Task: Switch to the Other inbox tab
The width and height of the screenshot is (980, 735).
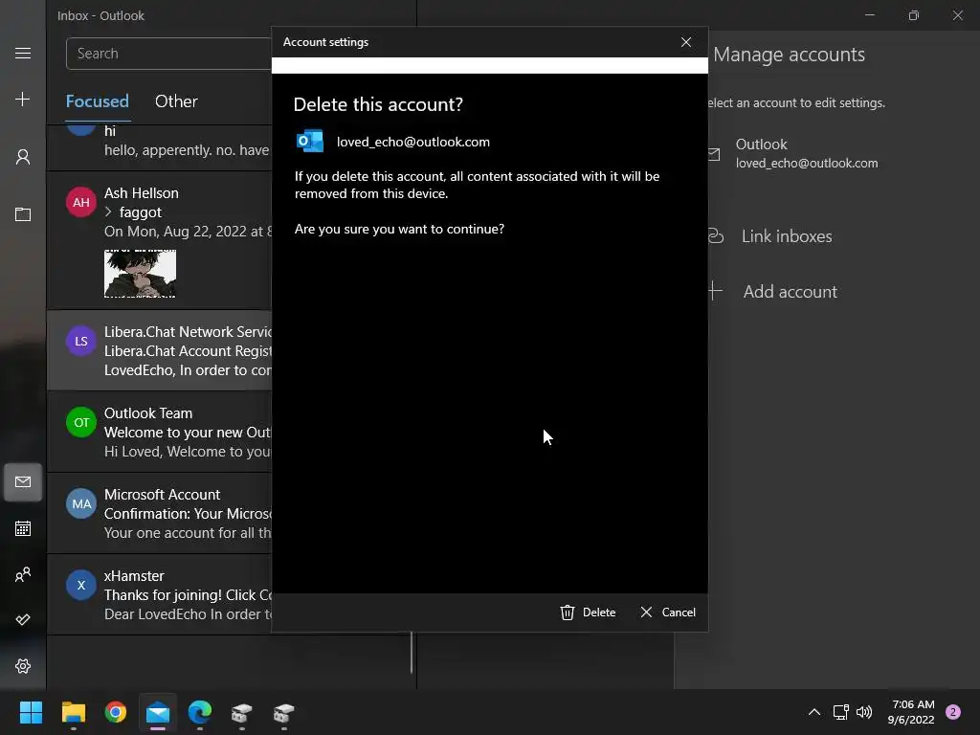Action: (176, 101)
